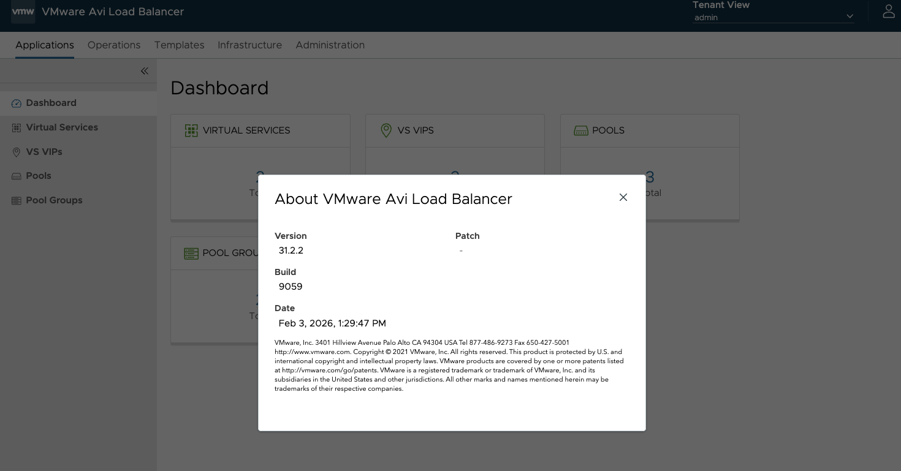Open the Tenant View admin dropdown
Image resolution: width=901 pixels, height=471 pixels.
pyautogui.click(x=774, y=17)
